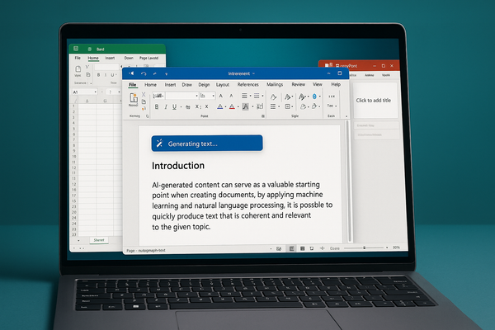Click the Paste clipboard icon
This screenshot has width=495, height=330.
[x=134, y=99]
